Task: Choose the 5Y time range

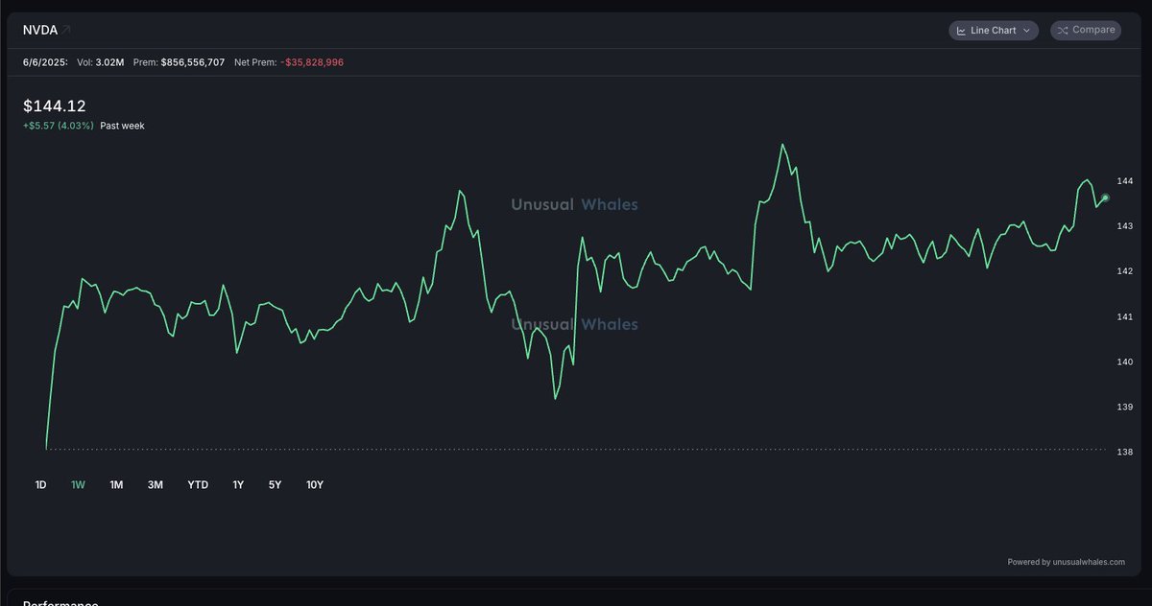Action: (275, 485)
